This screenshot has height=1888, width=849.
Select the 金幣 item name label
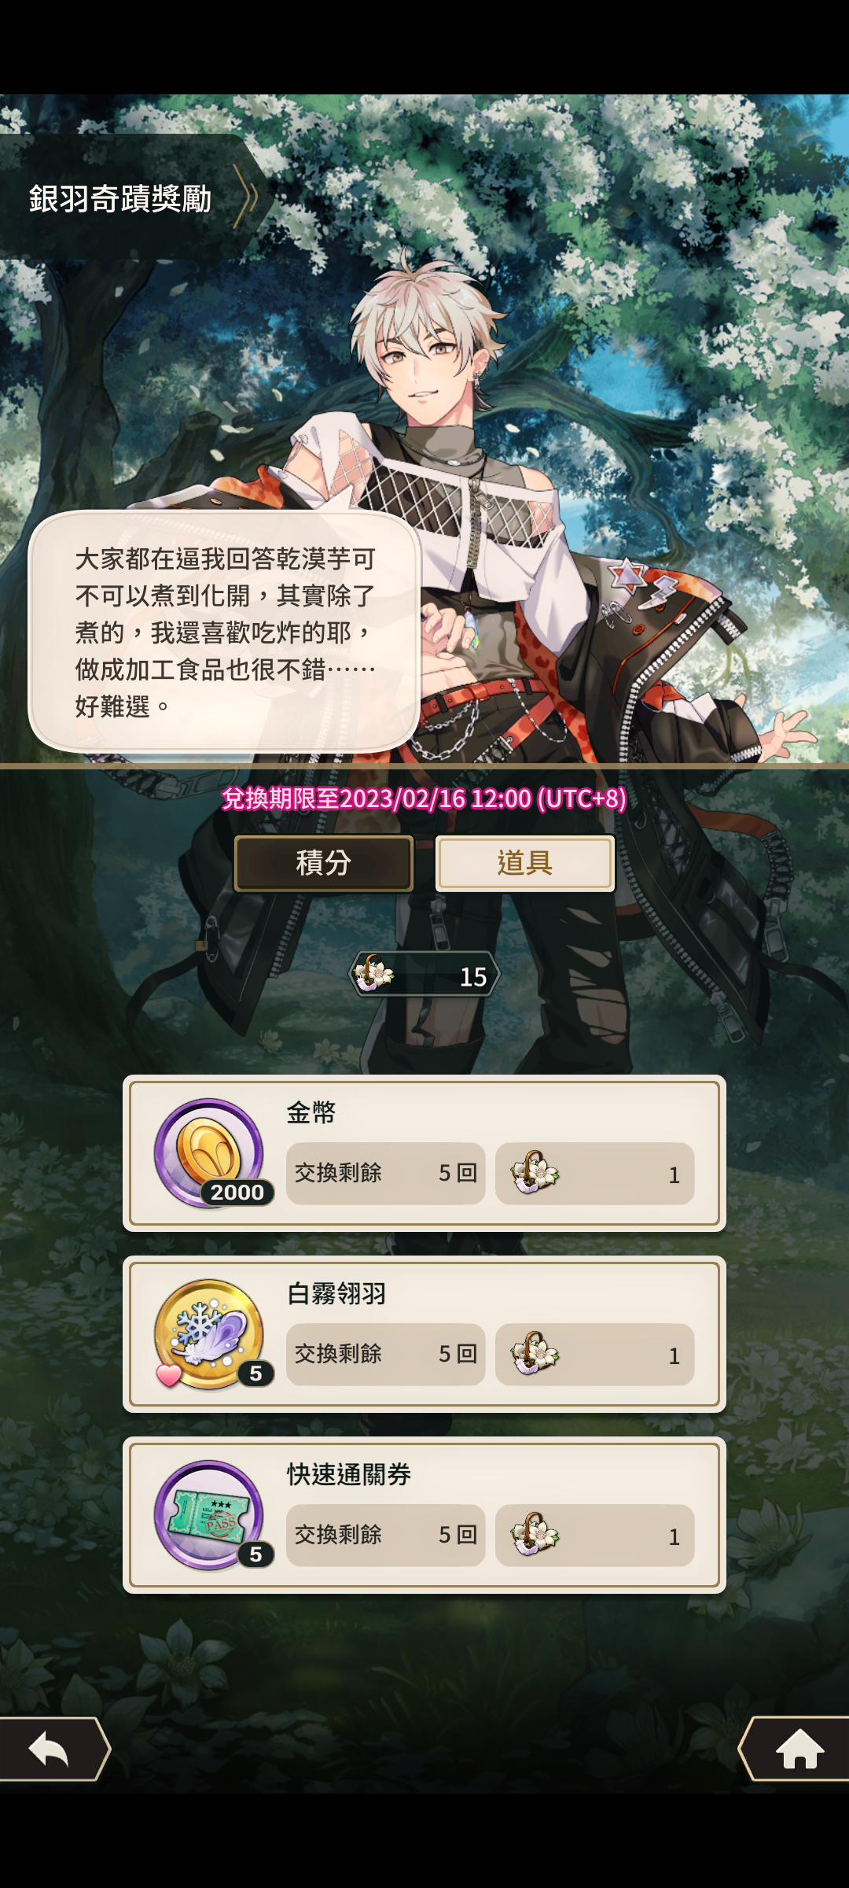tap(311, 1112)
